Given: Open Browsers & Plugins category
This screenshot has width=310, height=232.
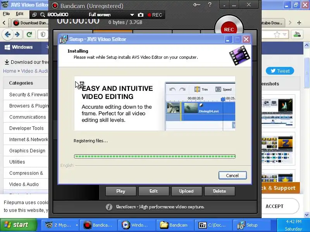Looking at the screenshot, I should pyautogui.click(x=29, y=106).
